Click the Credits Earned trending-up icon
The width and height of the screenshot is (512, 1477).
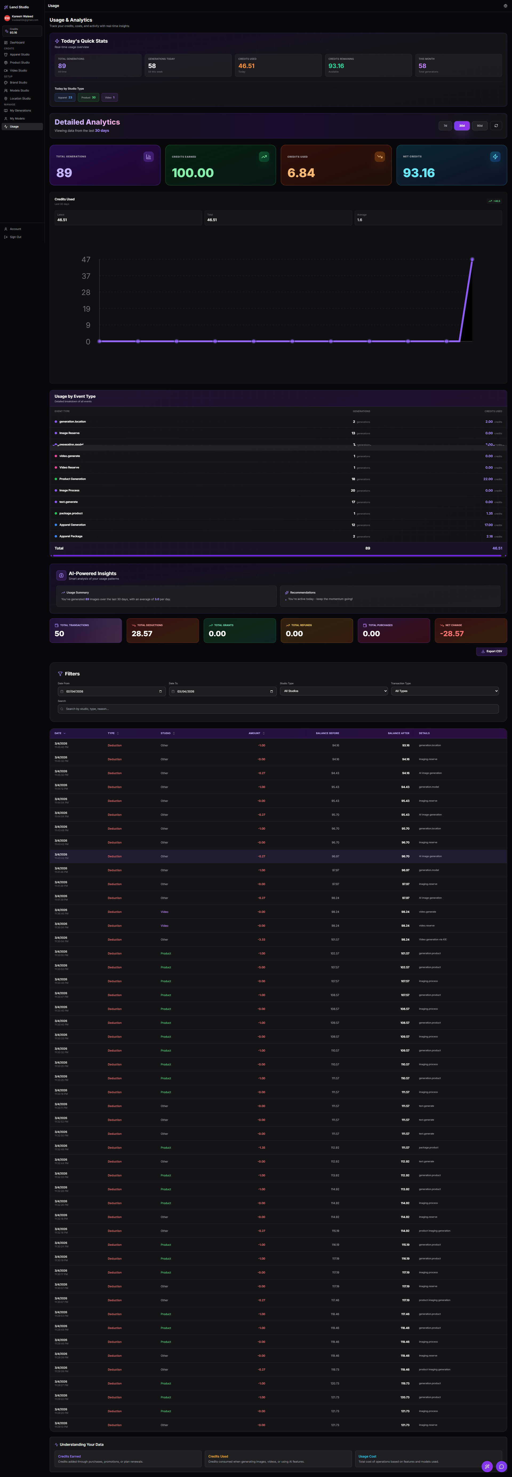coord(264,157)
